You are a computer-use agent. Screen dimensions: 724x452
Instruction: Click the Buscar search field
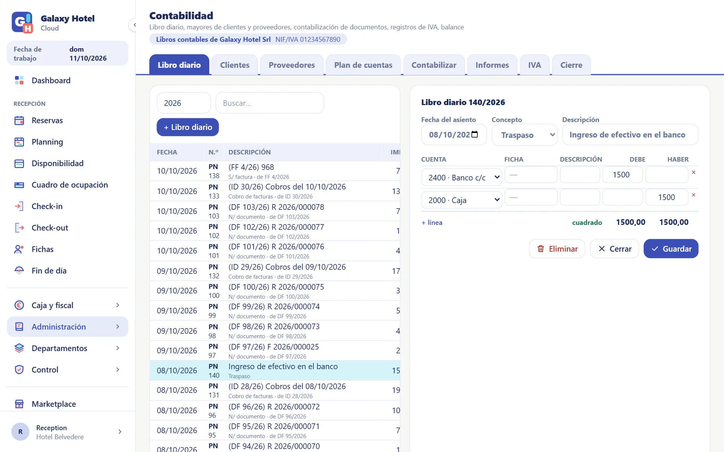click(270, 103)
